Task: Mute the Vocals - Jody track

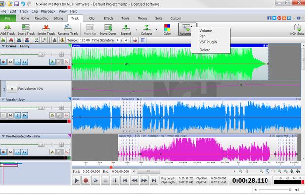Action: pos(10,115)
